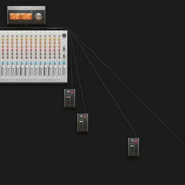The width and height of the screenshot is (185, 185).
Task: Click the lower dark knob on the rightmost channel strip
Action: [x=59, y=57]
